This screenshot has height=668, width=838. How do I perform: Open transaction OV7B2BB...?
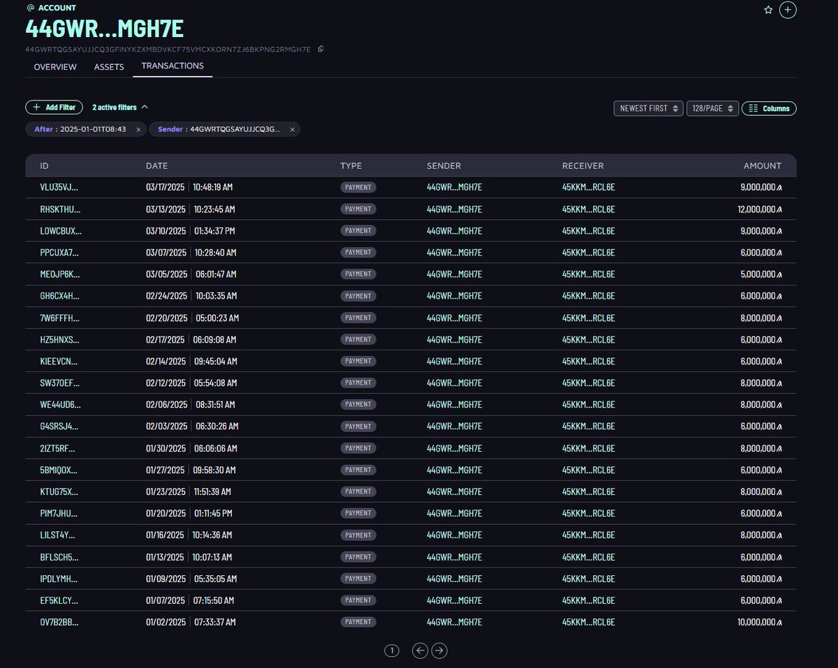click(59, 621)
